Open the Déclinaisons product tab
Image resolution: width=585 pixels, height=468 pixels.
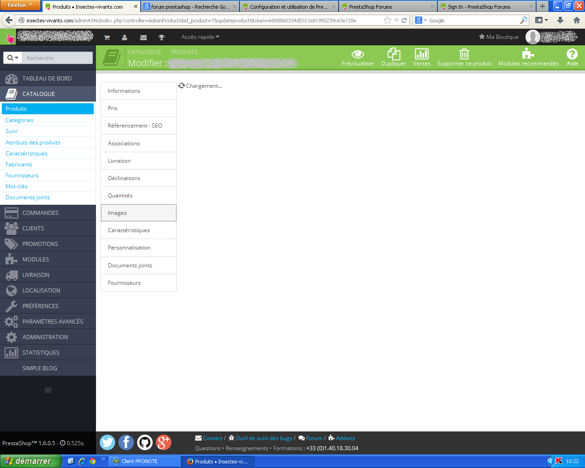pos(138,178)
